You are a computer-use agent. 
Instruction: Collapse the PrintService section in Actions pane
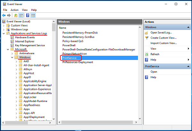point(188,66)
